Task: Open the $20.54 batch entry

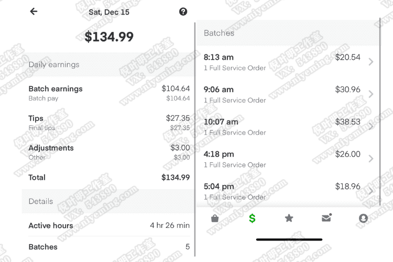Action: click(x=288, y=62)
